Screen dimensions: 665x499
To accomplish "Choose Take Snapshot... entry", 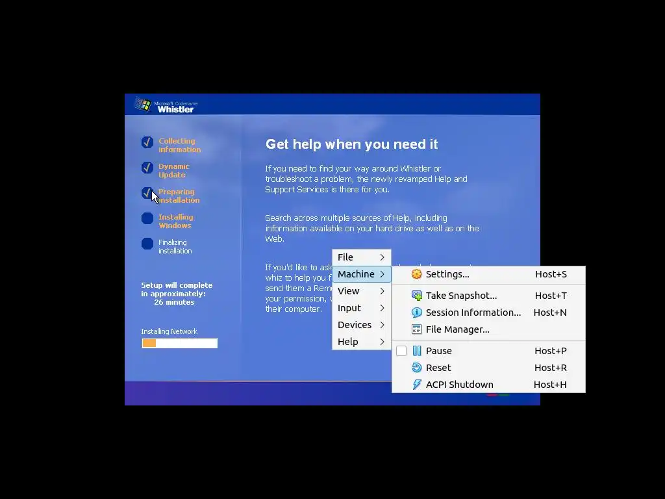I will pos(488,296).
